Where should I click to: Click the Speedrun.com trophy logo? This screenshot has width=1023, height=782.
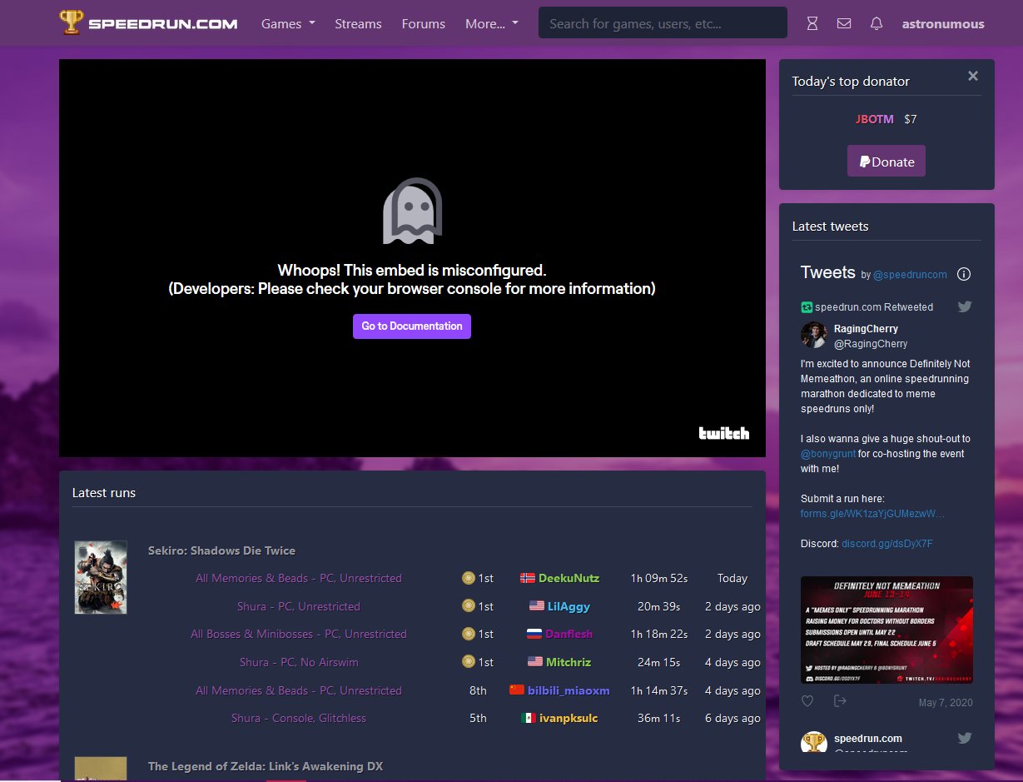72,22
